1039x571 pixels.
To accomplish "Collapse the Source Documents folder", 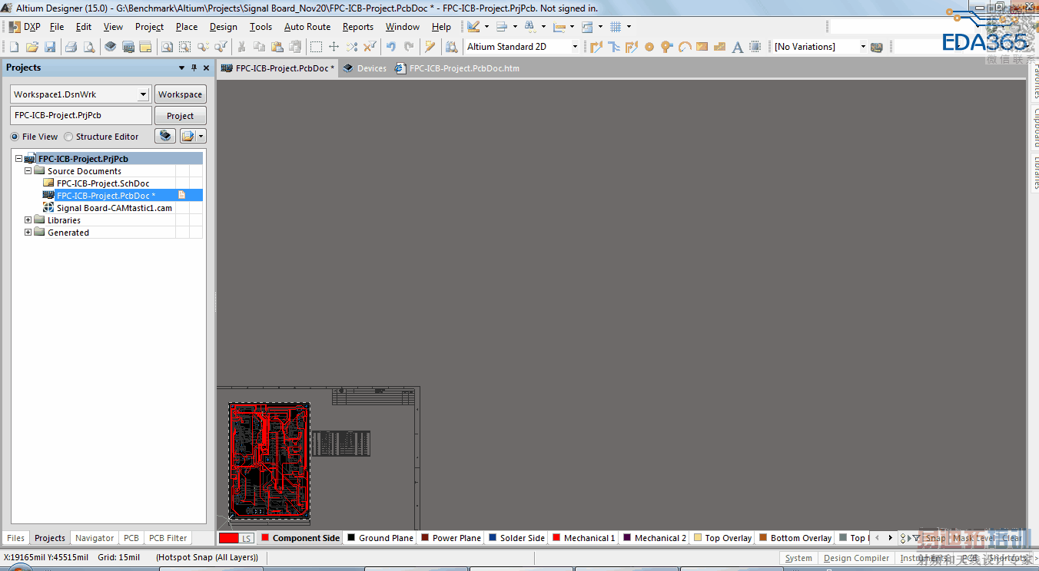I will [x=28, y=171].
